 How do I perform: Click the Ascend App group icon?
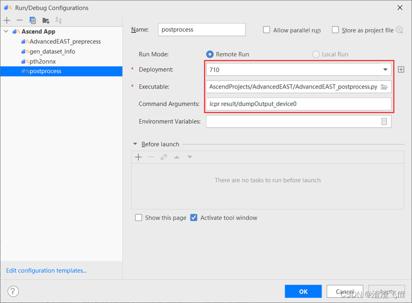16,31
